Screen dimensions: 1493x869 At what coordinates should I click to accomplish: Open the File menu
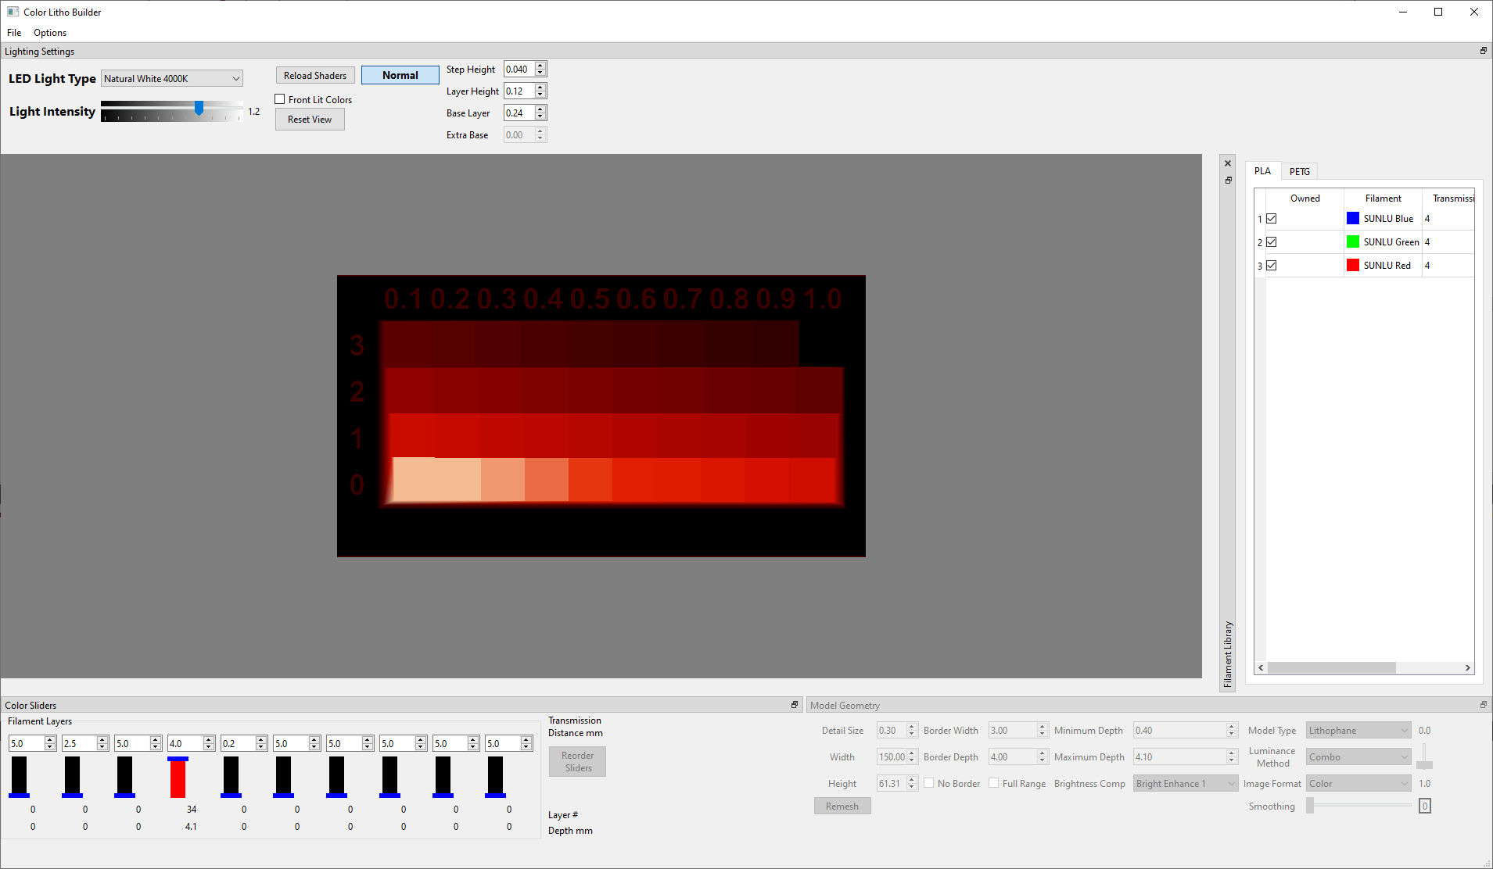[14, 33]
